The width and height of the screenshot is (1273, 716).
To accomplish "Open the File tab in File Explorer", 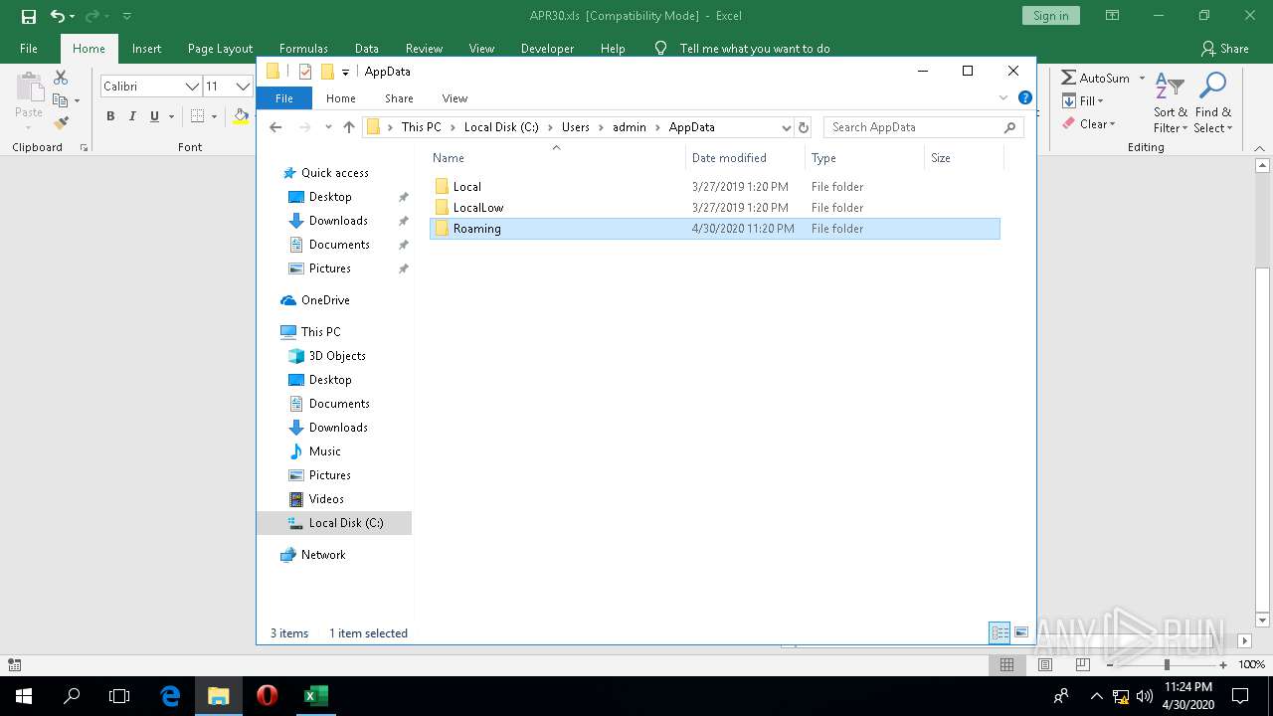I will coord(284,98).
